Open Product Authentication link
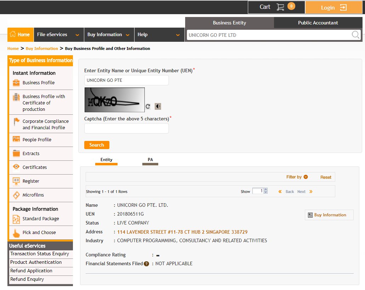 coord(36,262)
